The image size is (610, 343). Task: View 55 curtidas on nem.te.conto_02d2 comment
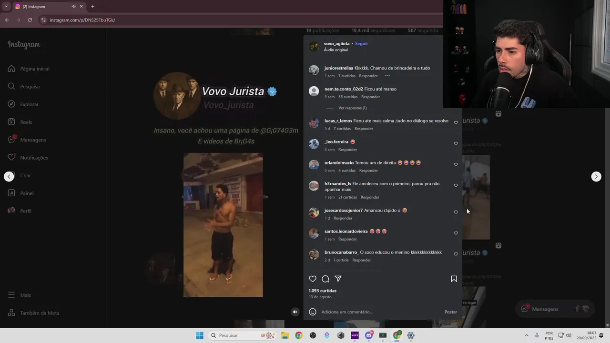348,97
